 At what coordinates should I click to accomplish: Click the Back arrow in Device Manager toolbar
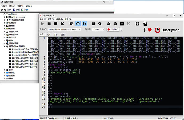tap(2, 10)
